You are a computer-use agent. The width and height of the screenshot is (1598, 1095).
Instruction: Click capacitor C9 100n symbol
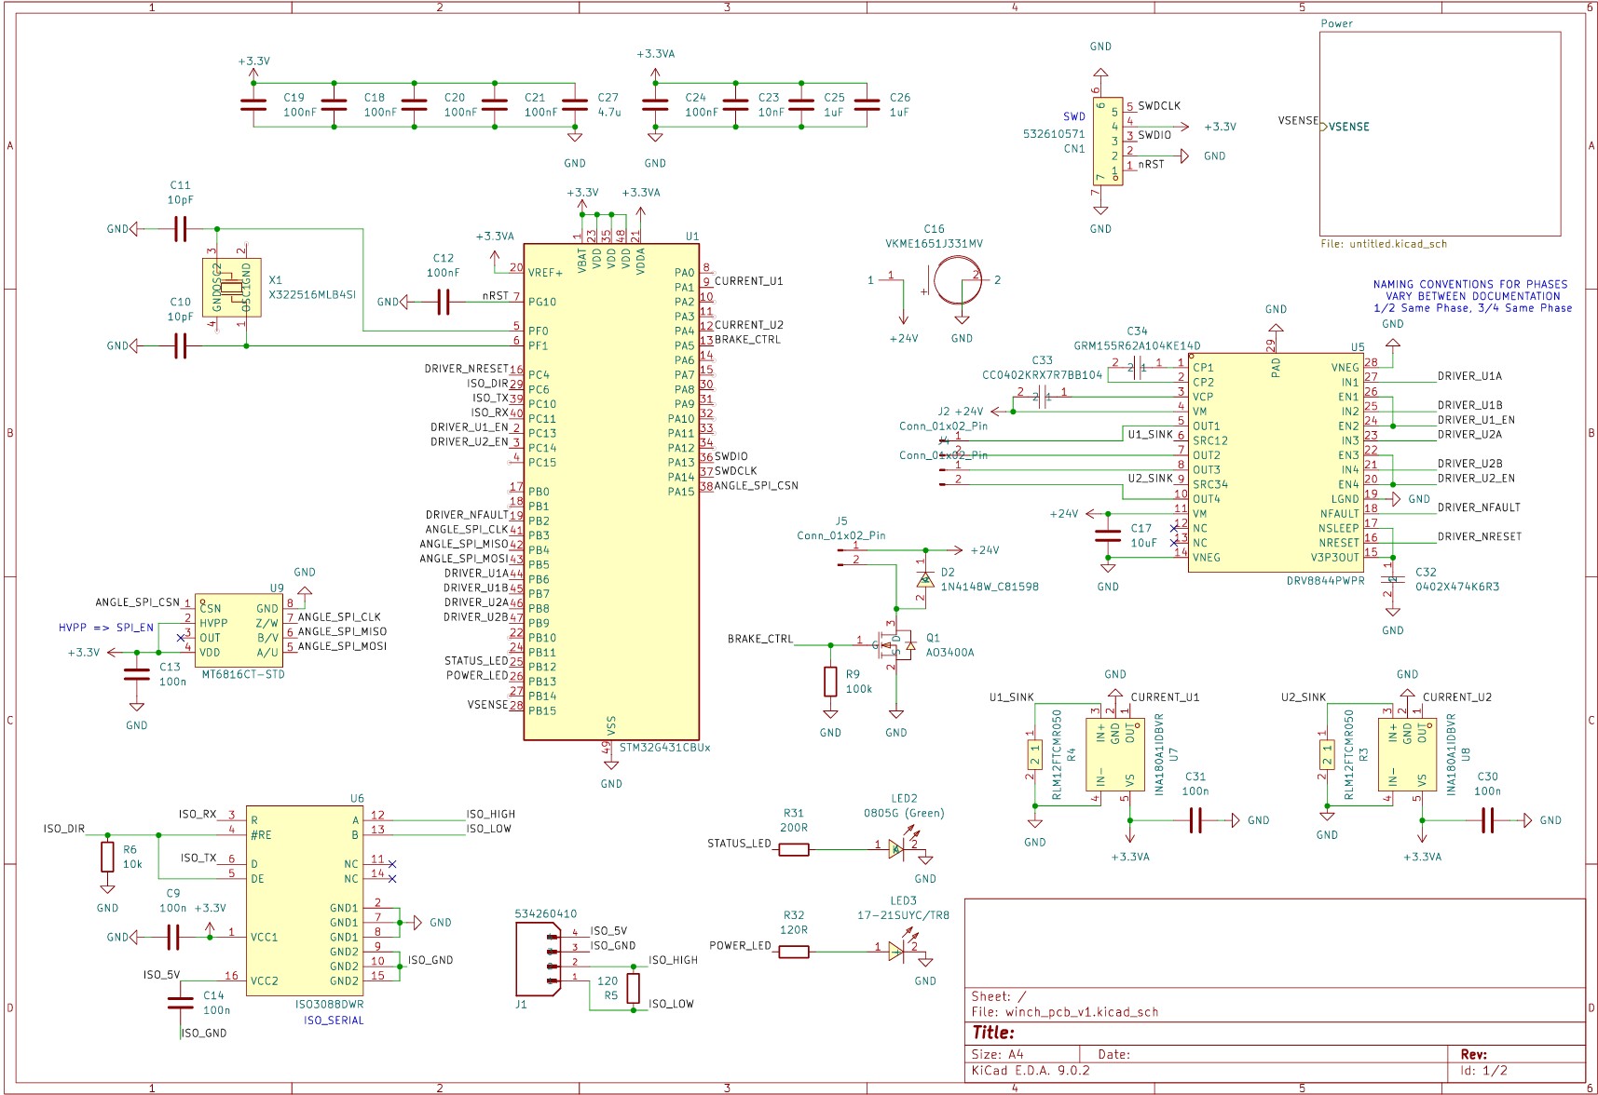(x=172, y=937)
